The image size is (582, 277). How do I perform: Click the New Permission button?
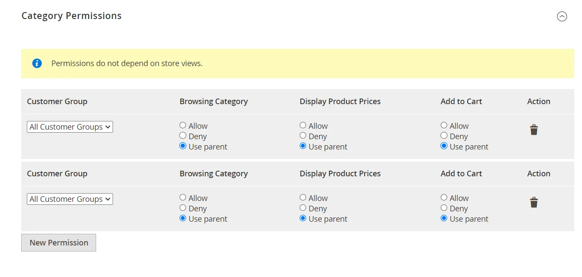click(x=58, y=242)
